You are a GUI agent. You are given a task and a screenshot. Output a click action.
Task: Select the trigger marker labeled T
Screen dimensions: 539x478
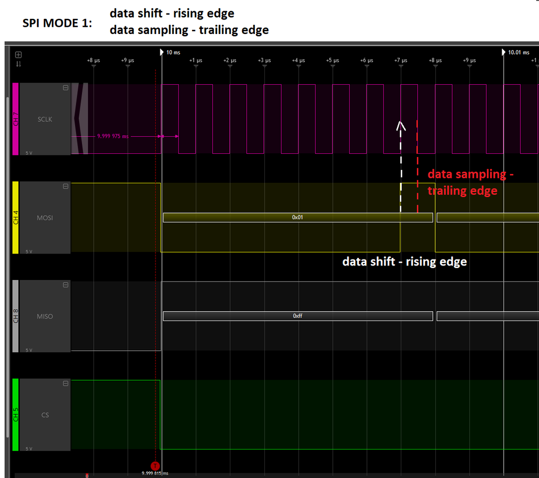(154, 465)
